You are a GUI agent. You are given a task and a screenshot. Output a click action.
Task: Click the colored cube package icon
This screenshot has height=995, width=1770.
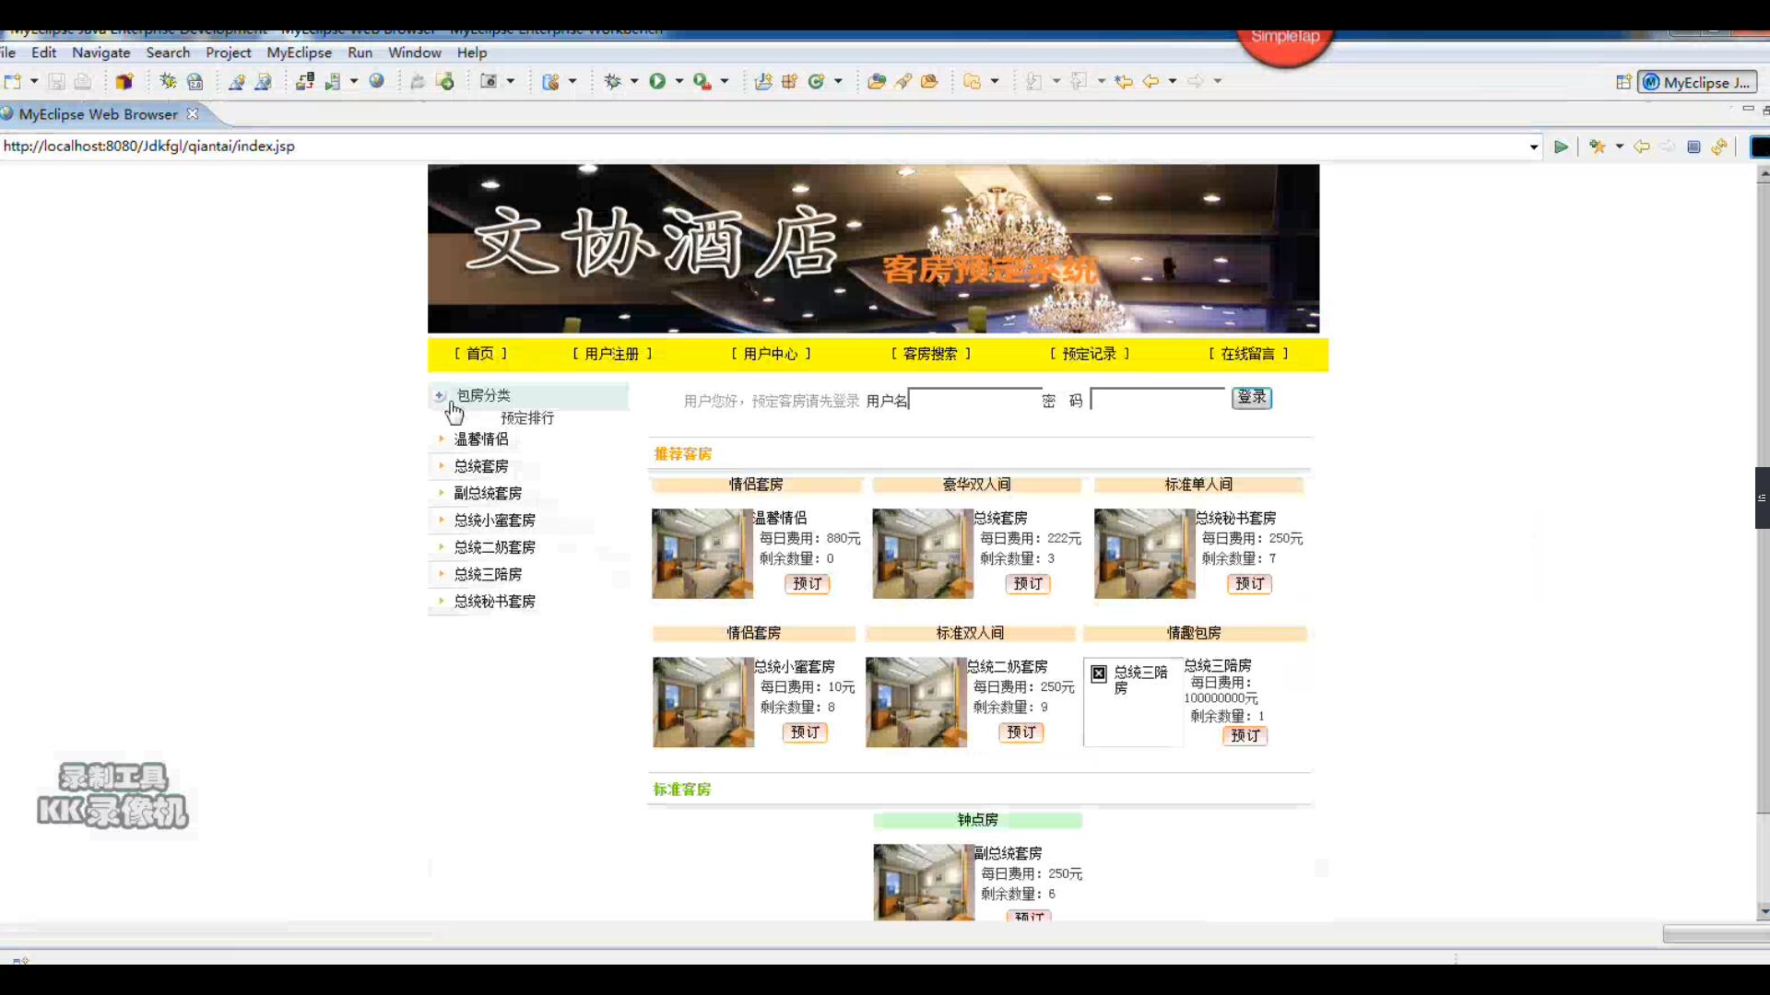(124, 81)
